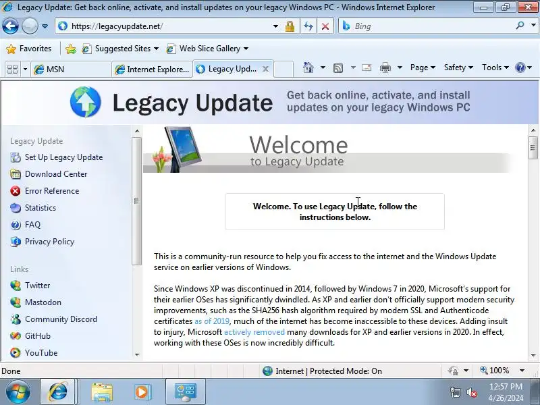
Task: Open Windows Explorer from the taskbar
Action: tap(102, 392)
